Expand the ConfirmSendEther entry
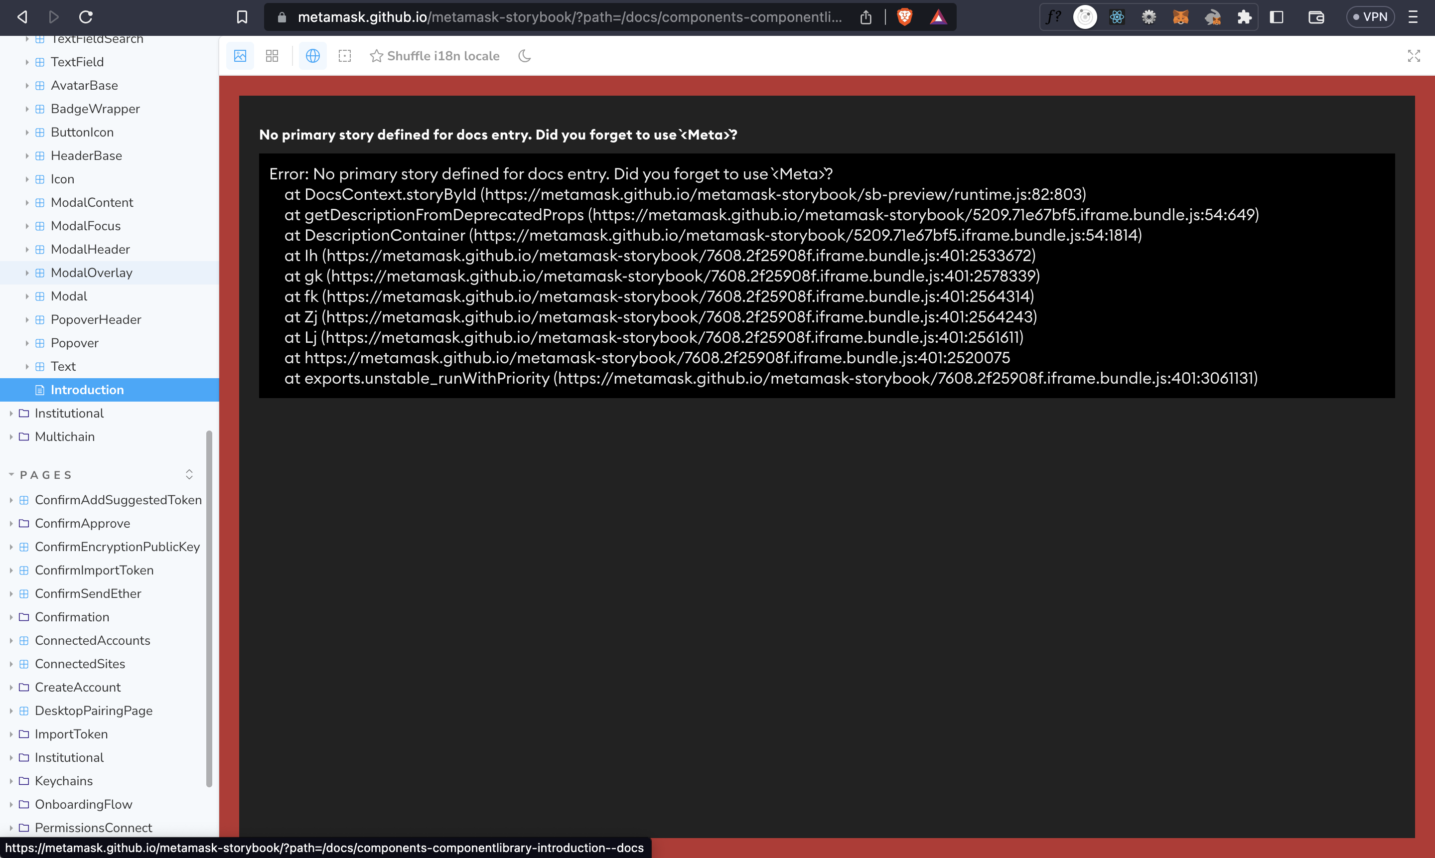The image size is (1435, 858). (x=12, y=593)
